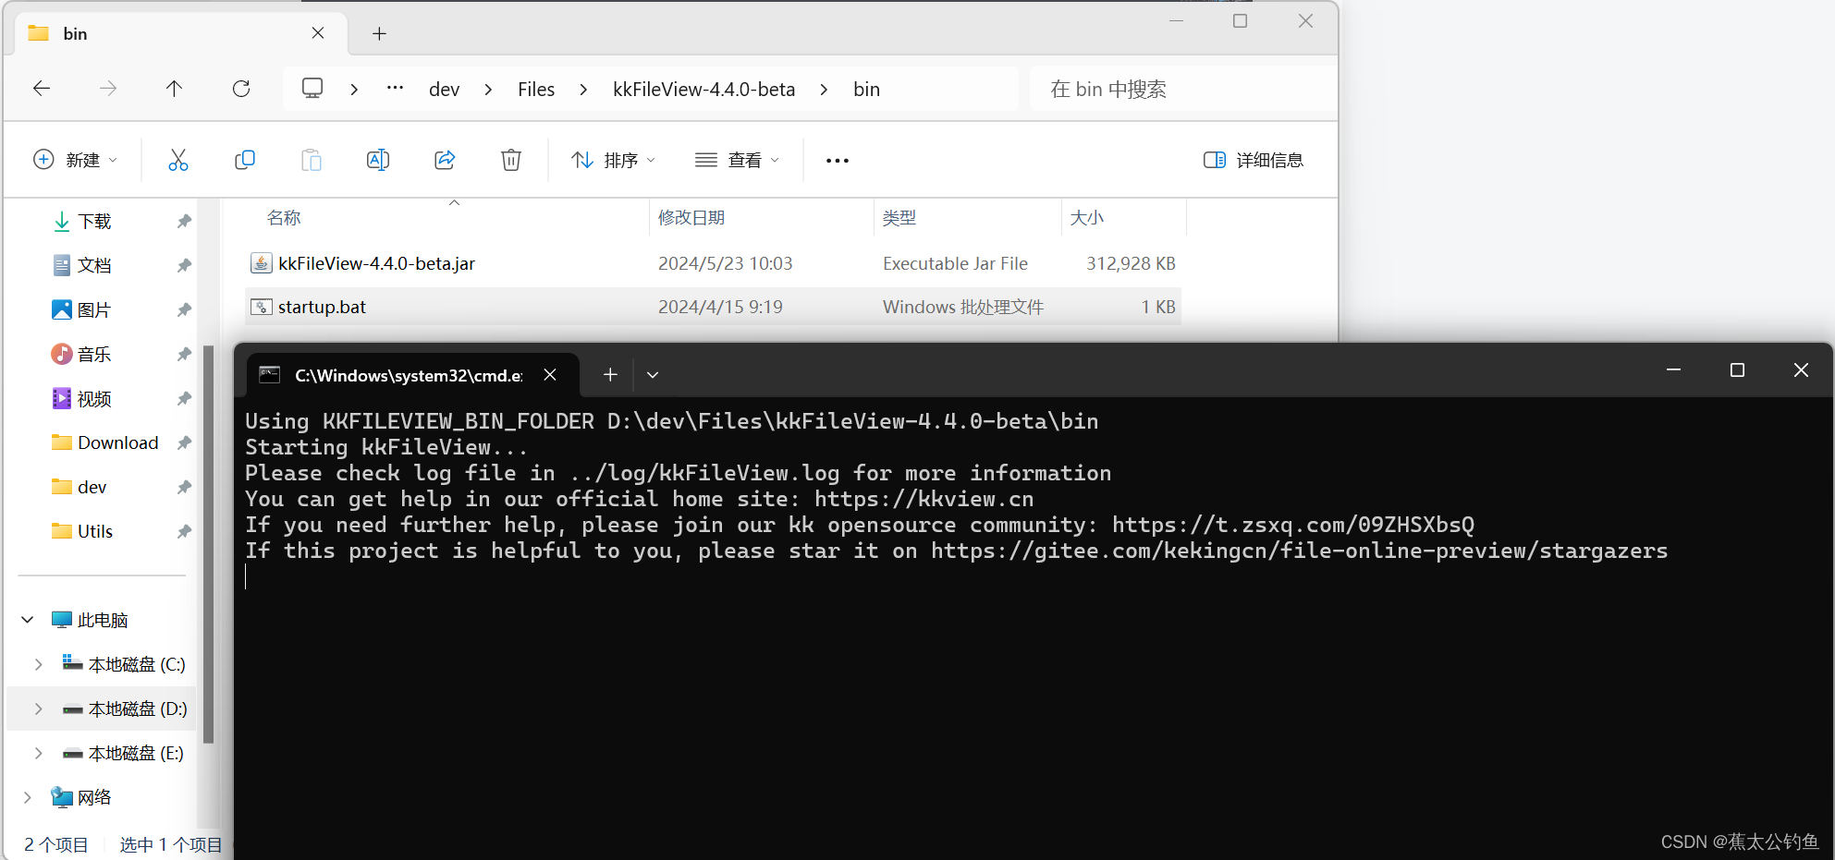Copy the selected file
The image size is (1835, 860).
point(245,159)
